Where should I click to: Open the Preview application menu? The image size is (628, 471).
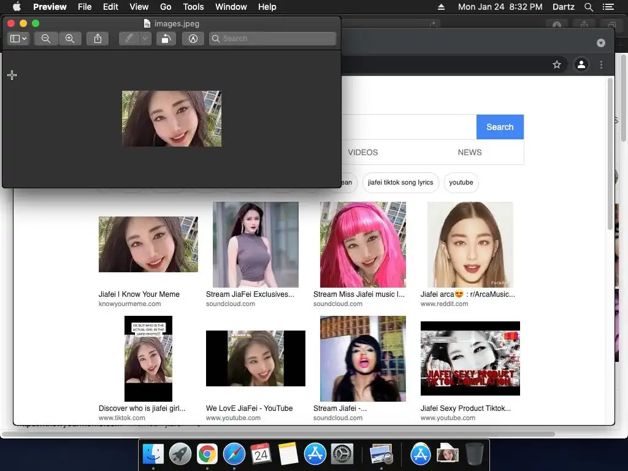click(x=50, y=7)
